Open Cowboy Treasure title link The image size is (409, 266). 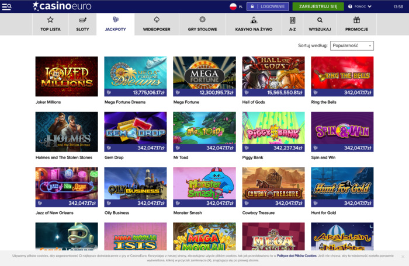tap(258, 212)
